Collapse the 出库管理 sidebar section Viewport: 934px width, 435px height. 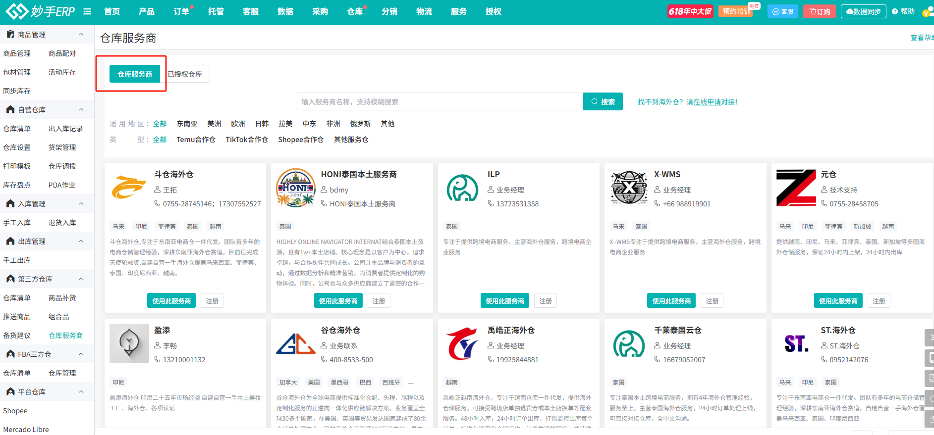(x=81, y=241)
